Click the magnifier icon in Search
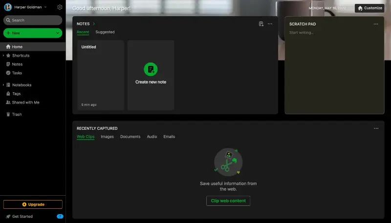 click(x=8, y=20)
